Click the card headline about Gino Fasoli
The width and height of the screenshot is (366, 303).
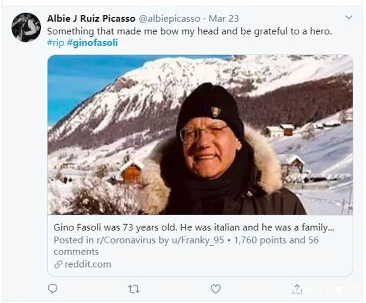[x=194, y=228]
